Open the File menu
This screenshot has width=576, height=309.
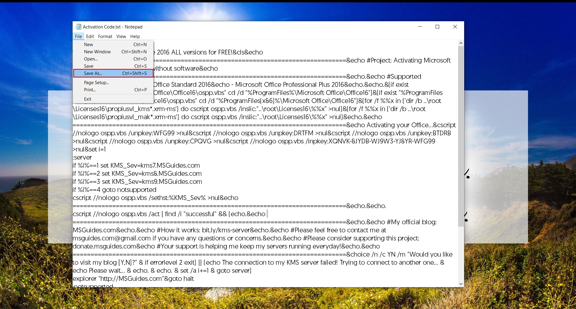[78, 36]
